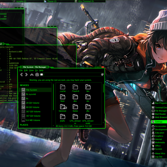Open the highlighted Settings menu entry

tap(159, 122)
